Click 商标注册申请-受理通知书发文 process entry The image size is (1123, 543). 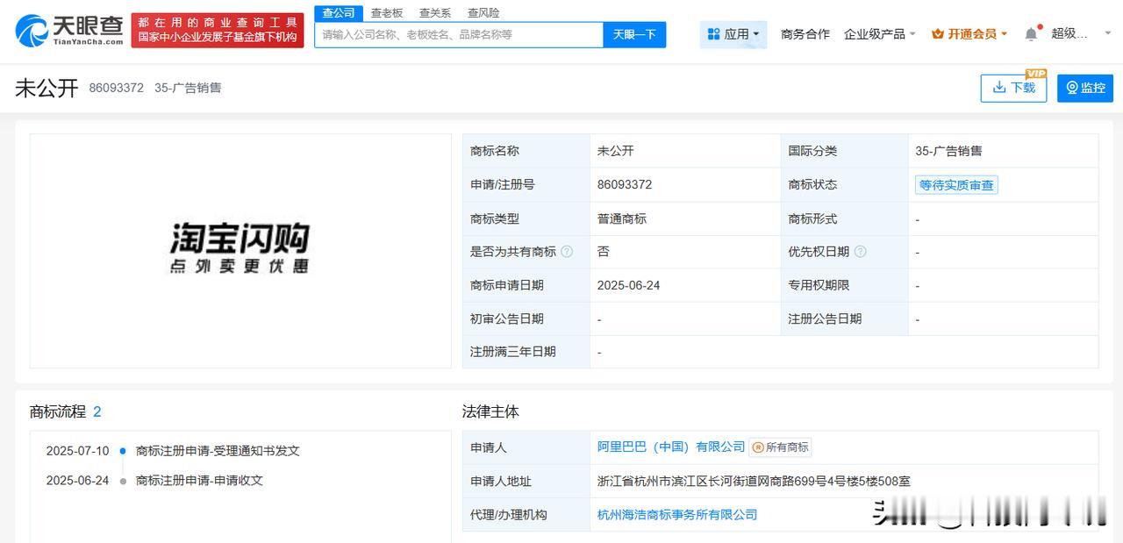tap(218, 451)
